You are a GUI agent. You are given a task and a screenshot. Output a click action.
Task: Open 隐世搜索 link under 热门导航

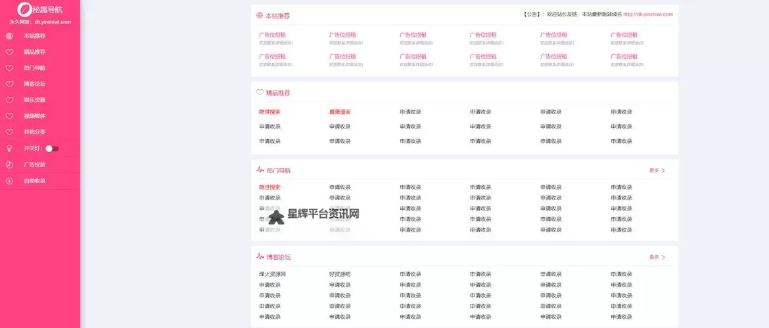pyautogui.click(x=269, y=187)
